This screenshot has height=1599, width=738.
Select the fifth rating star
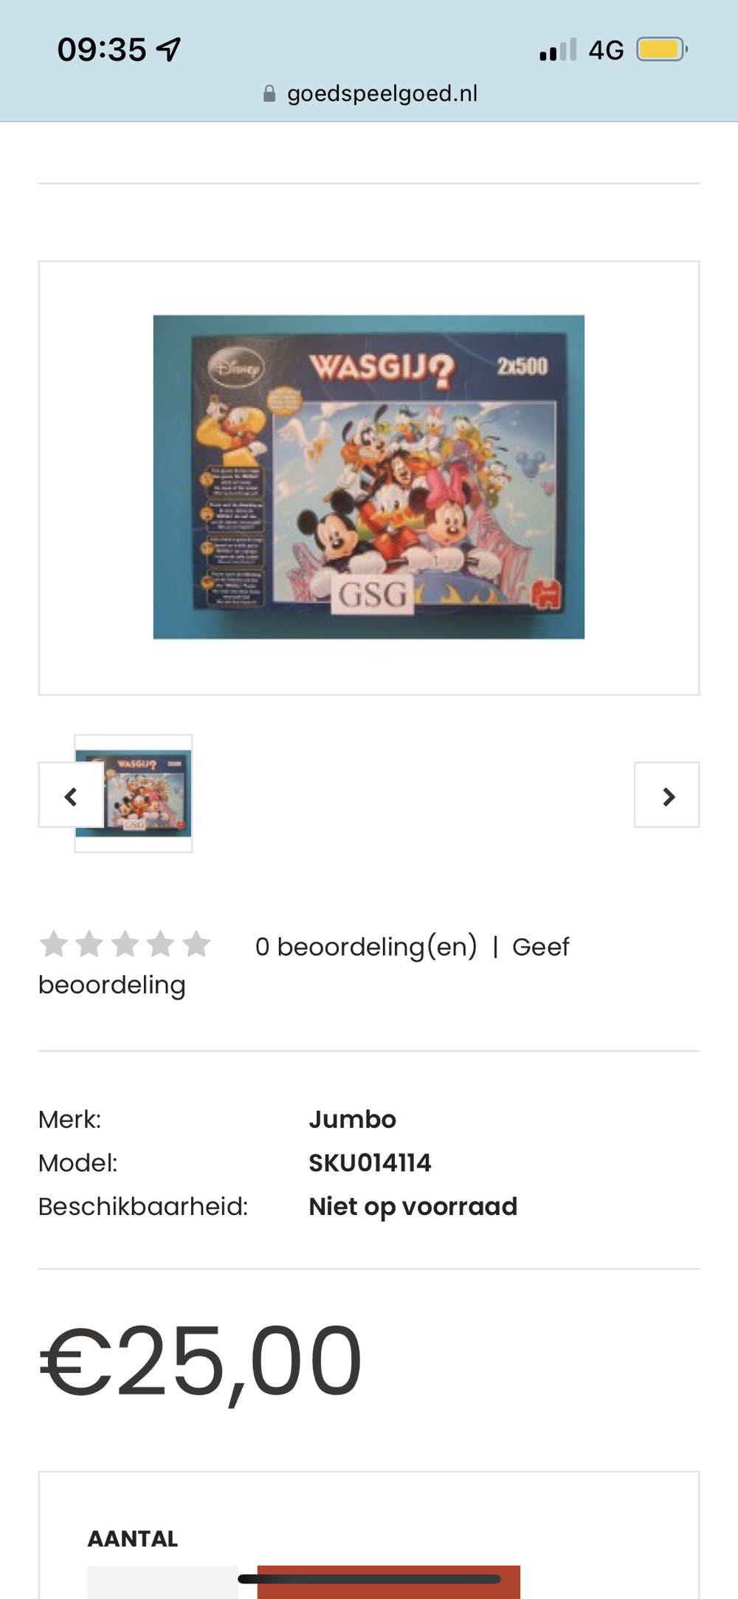(196, 944)
